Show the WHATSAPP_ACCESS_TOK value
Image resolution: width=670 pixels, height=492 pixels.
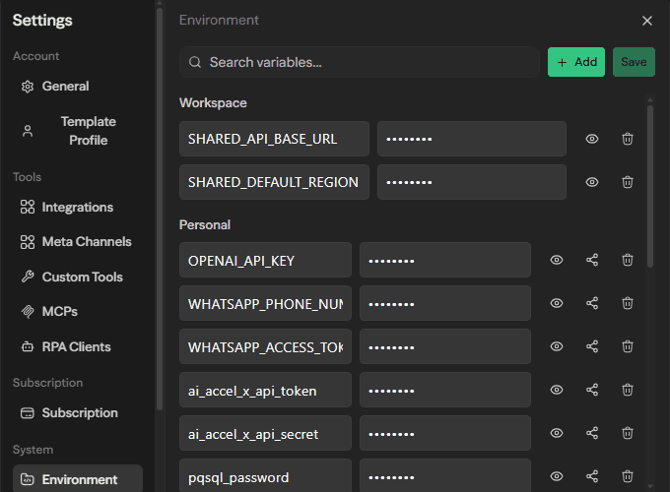pyautogui.click(x=557, y=346)
